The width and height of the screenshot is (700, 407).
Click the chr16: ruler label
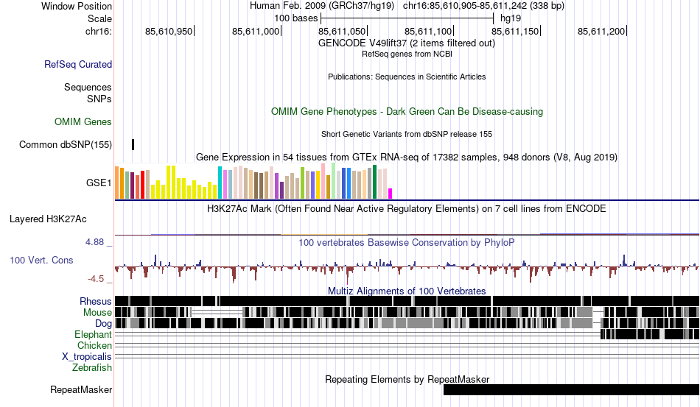99,31
